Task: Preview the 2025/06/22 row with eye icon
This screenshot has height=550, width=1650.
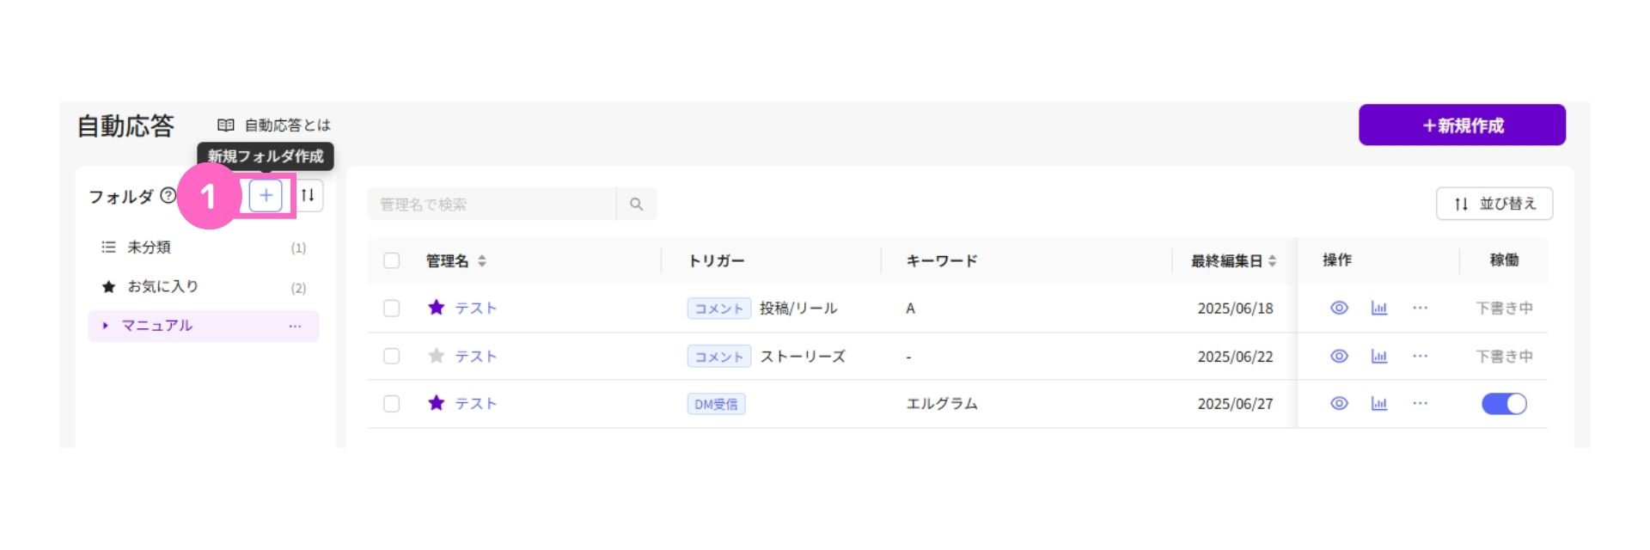Action: point(1339,356)
